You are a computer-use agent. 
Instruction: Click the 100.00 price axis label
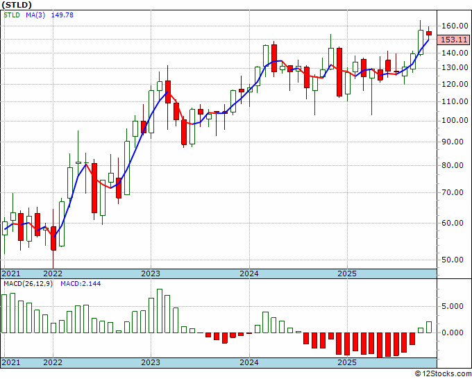[x=455, y=120]
